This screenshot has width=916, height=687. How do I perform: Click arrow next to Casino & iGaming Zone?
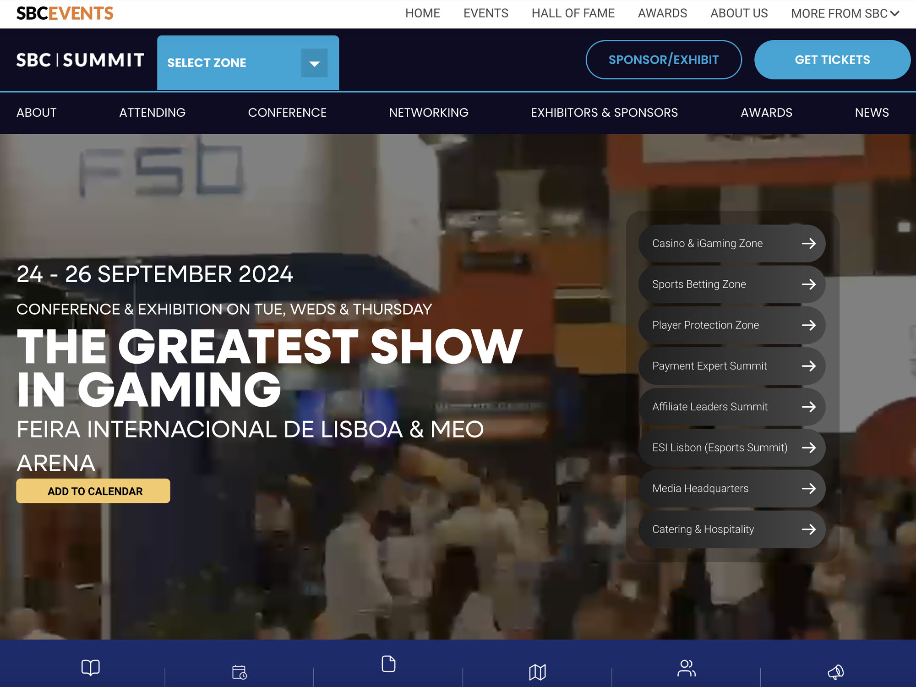pyautogui.click(x=809, y=243)
